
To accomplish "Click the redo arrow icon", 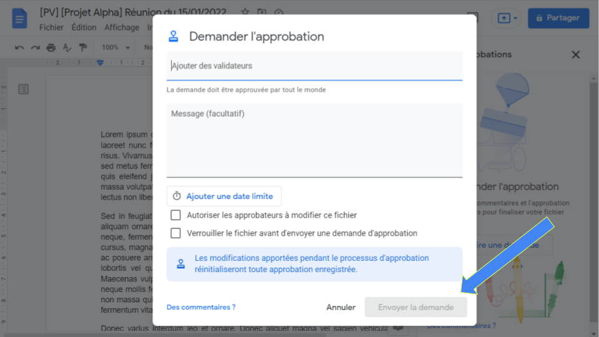I will pyautogui.click(x=35, y=47).
